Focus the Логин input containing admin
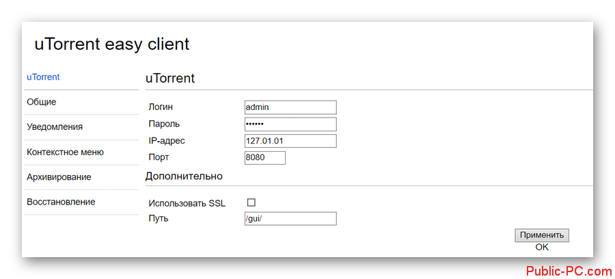615x279 pixels. [290, 107]
